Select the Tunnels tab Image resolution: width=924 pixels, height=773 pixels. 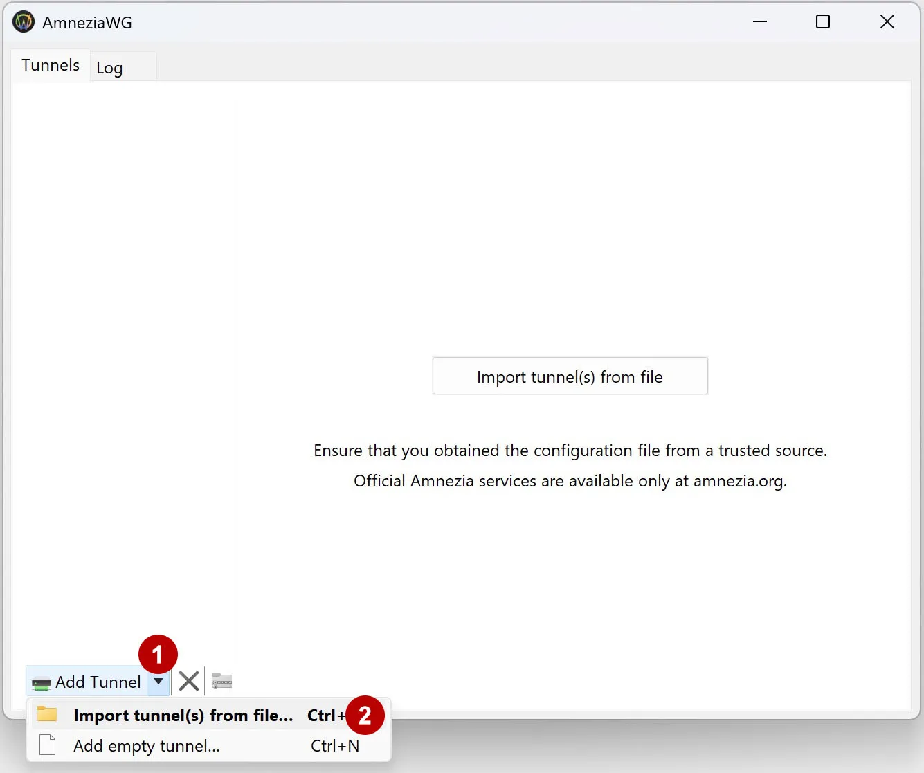[49, 64]
